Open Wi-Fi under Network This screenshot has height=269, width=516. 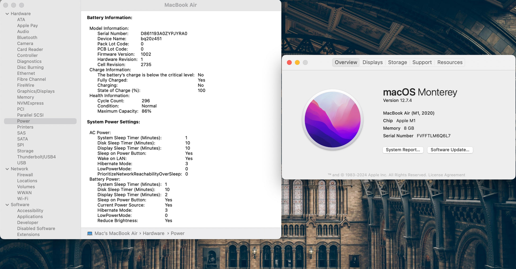click(x=23, y=199)
